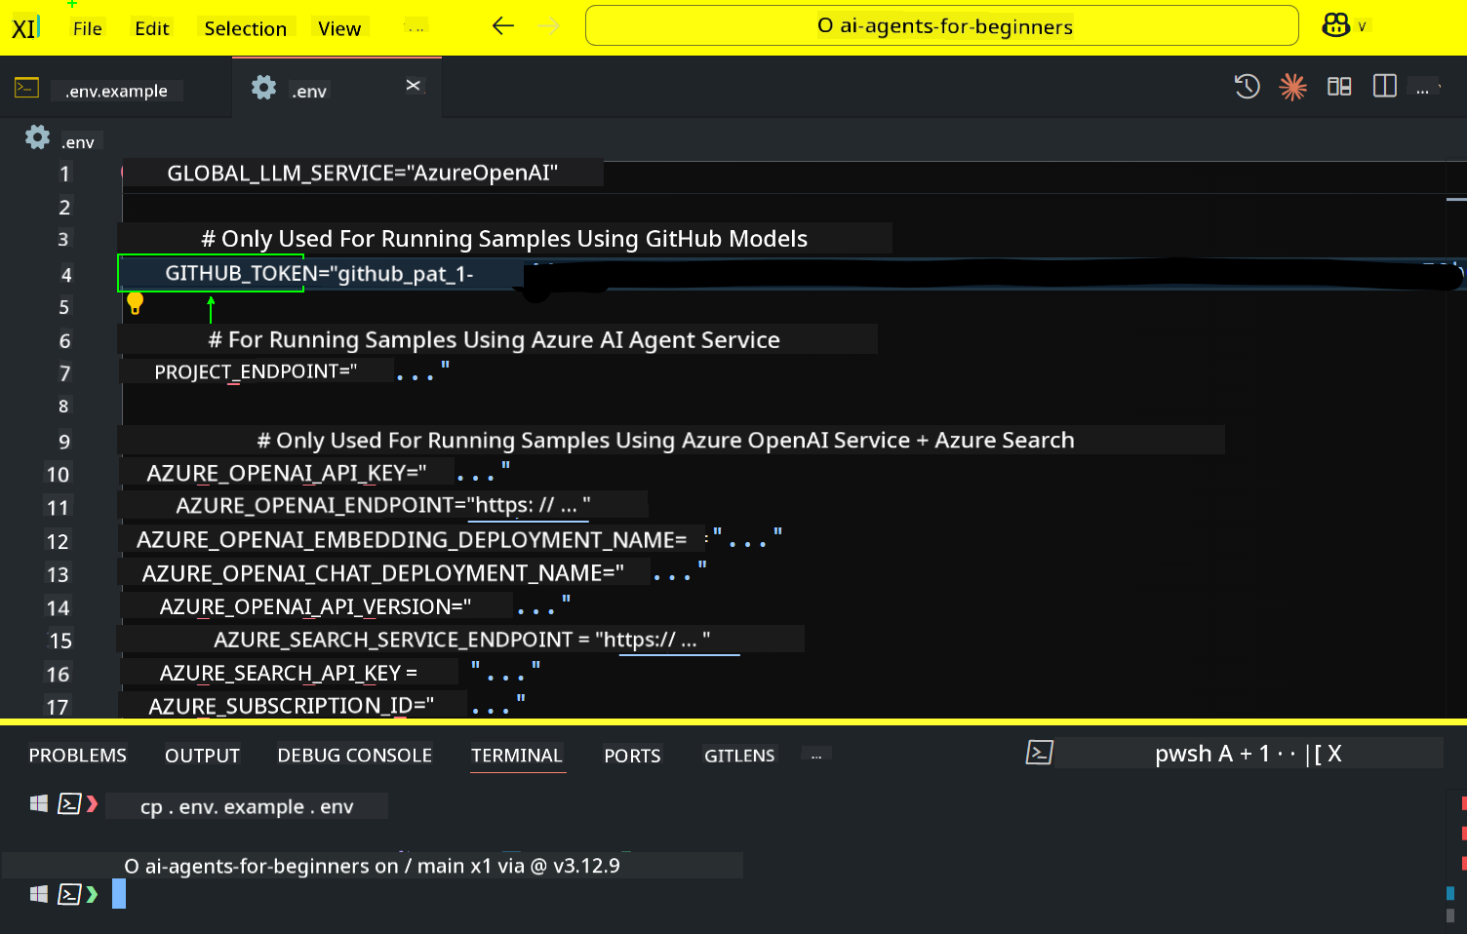Screen dimensions: 1467x934
Task: Click the lightbulb code action icon
Action: point(136,304)
